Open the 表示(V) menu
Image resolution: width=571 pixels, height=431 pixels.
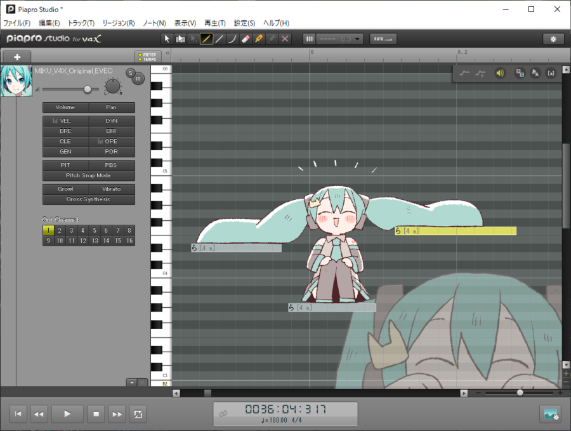point(185,23)
